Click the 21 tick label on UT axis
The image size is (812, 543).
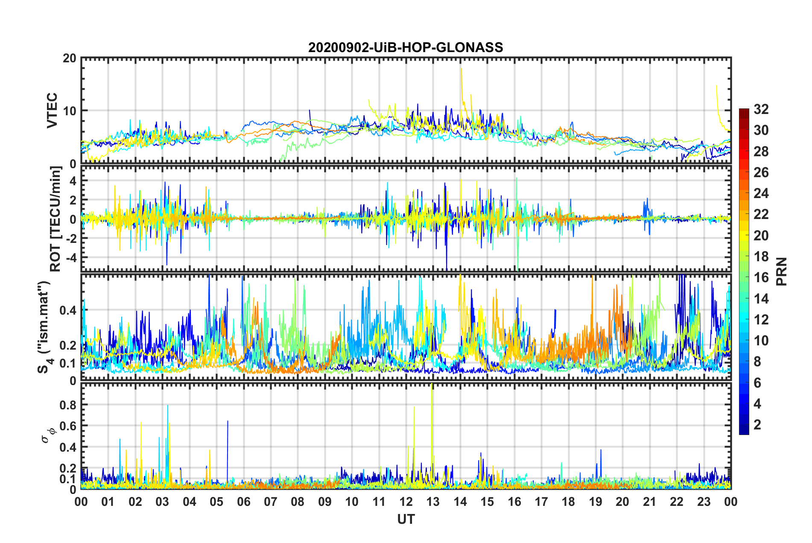click(649, 501)
